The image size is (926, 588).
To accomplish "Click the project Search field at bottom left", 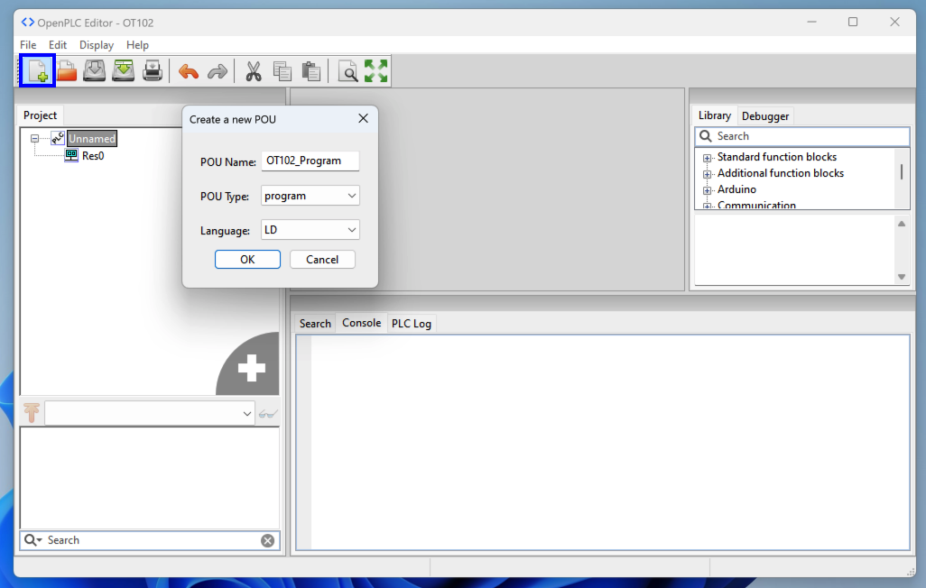I will click(x=150, y=540).
